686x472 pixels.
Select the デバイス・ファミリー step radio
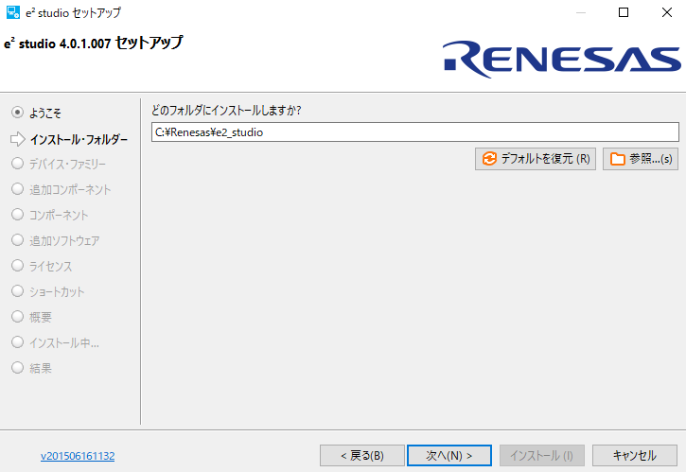[x=17, y=164]
